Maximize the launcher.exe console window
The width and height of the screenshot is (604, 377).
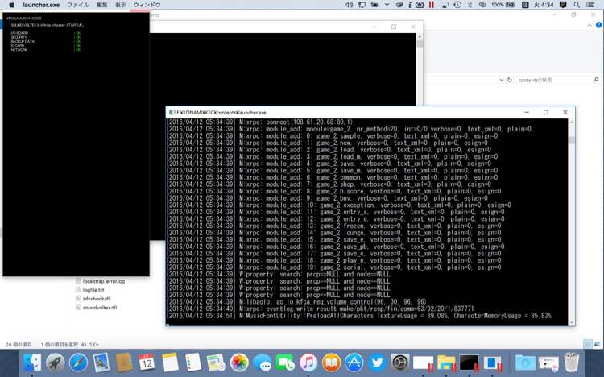[x=546, y=112]
